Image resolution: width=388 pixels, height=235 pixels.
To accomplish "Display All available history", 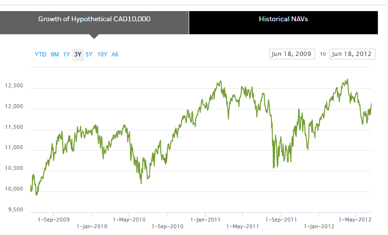I will point(115,55).
